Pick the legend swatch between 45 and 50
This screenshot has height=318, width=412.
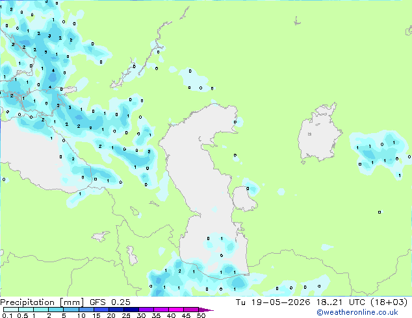coord(191,310)
